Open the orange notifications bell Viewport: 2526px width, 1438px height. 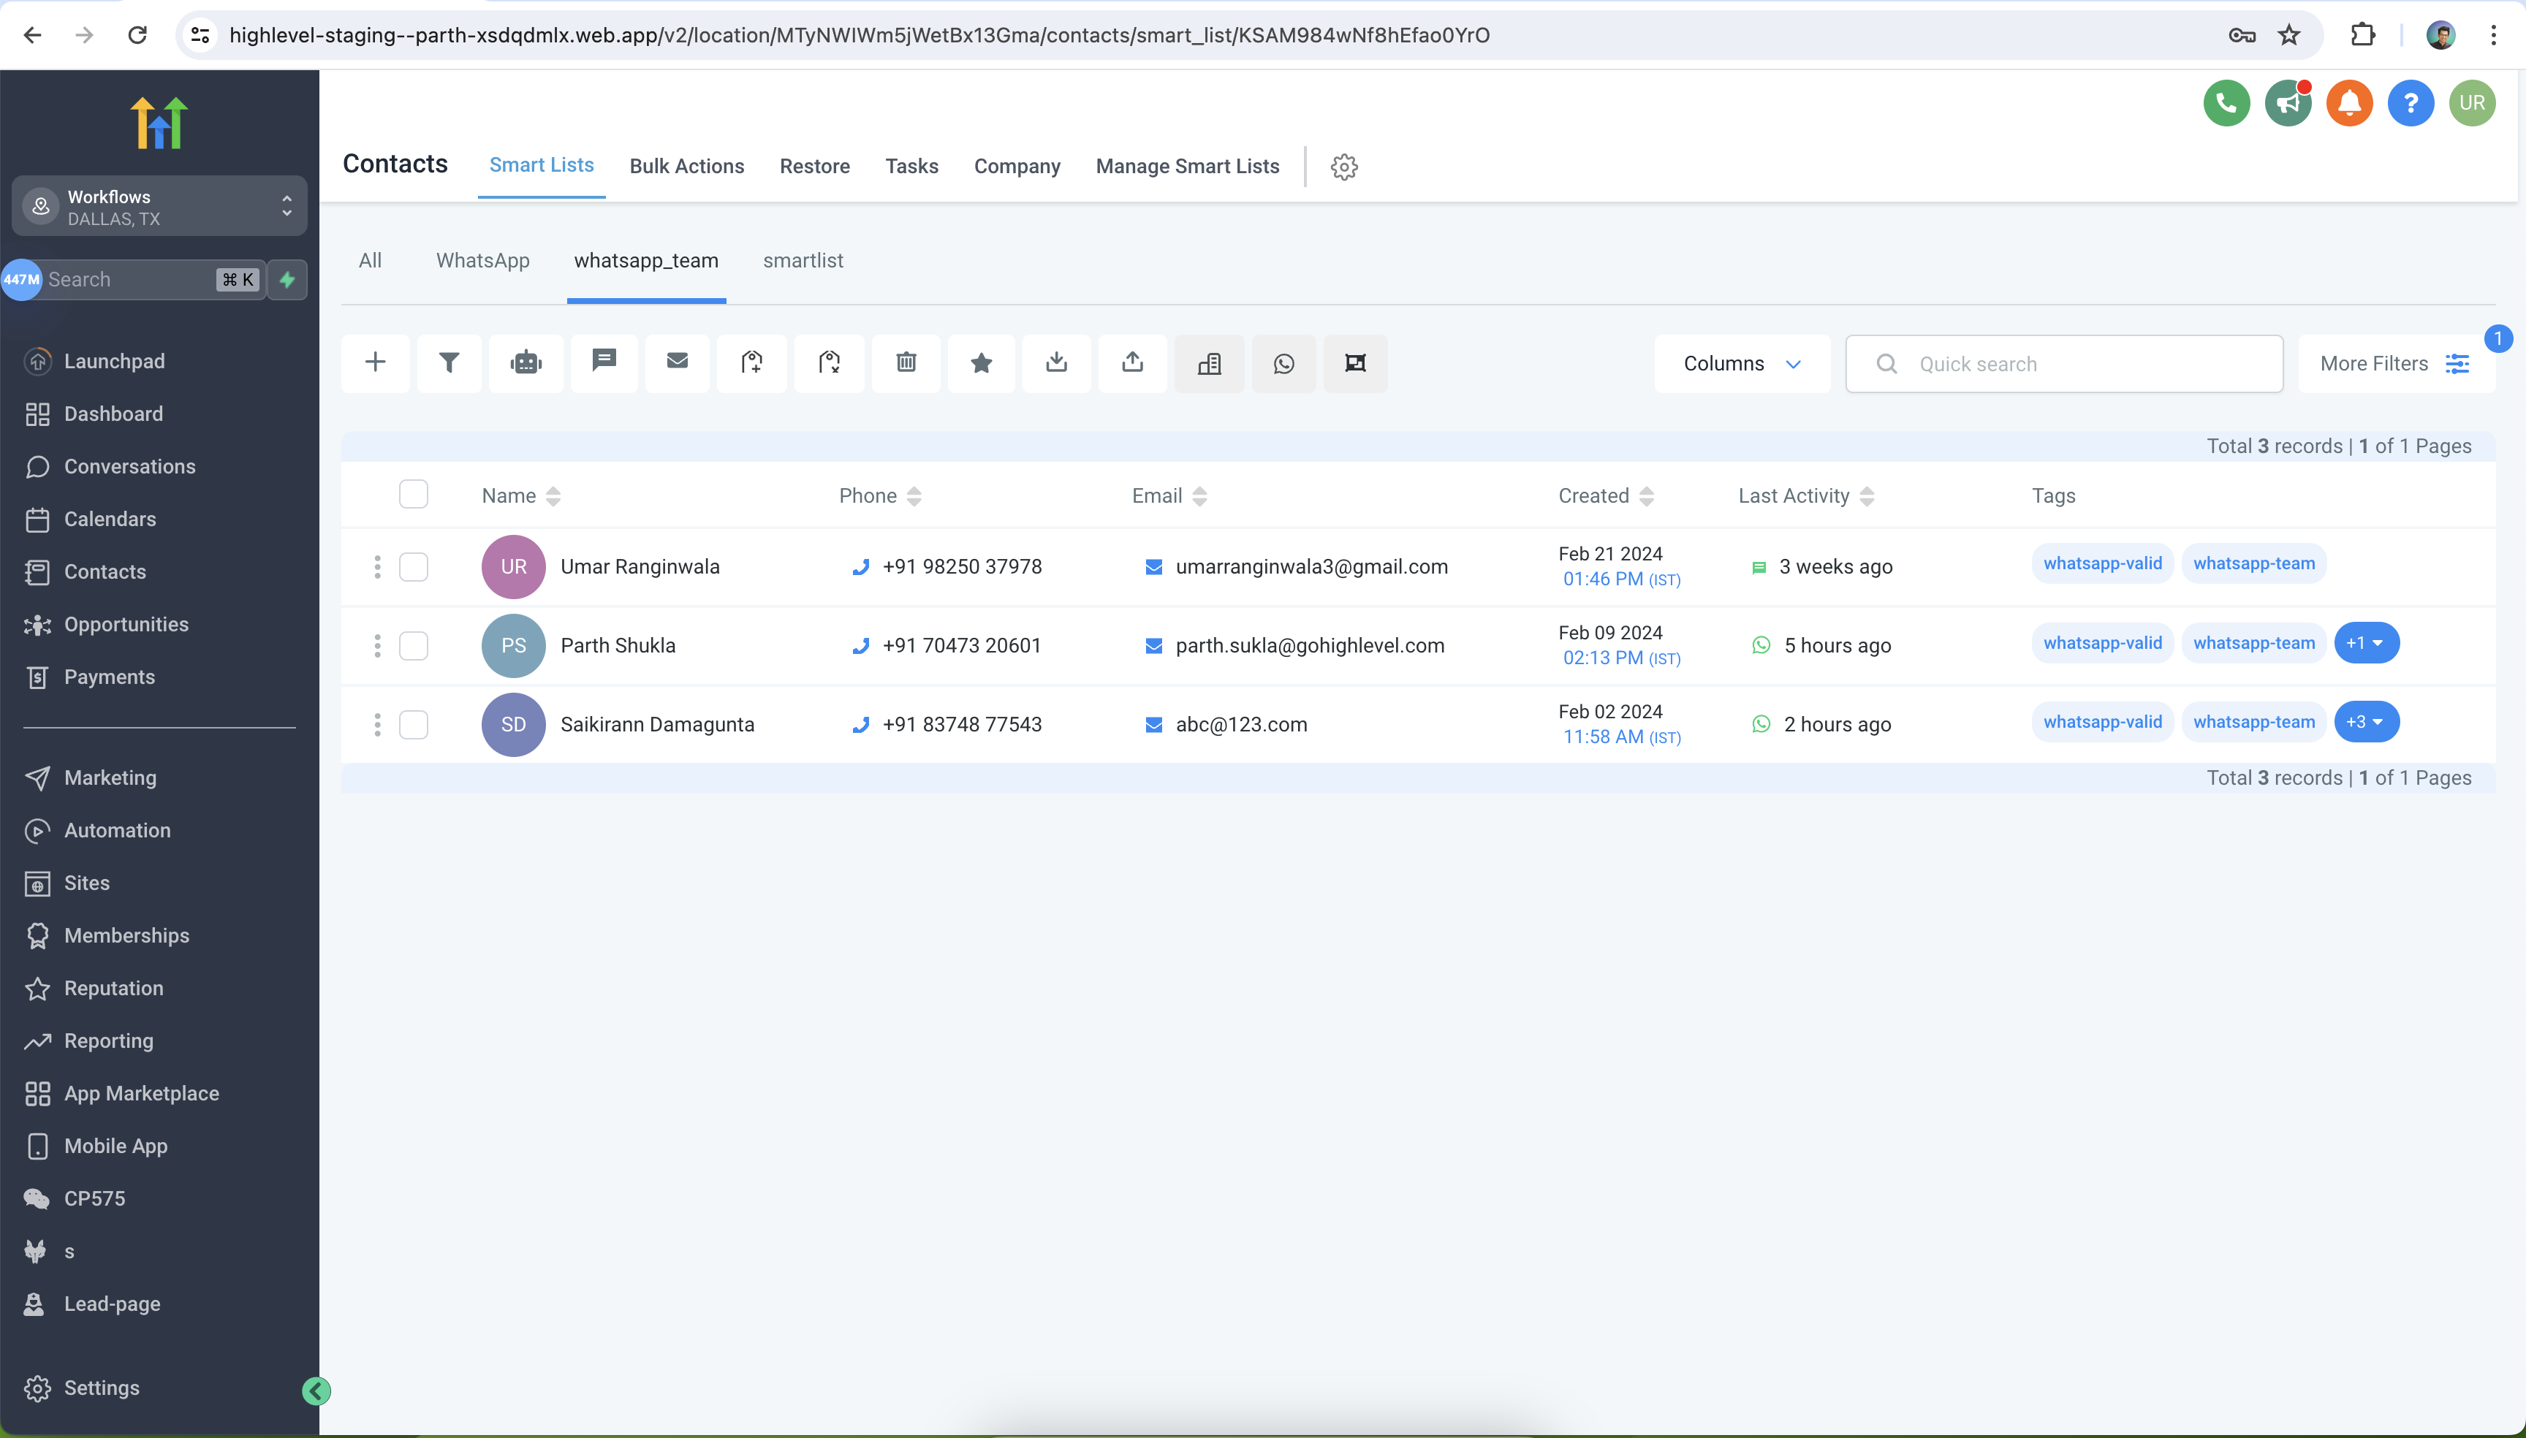[2348, 103]
